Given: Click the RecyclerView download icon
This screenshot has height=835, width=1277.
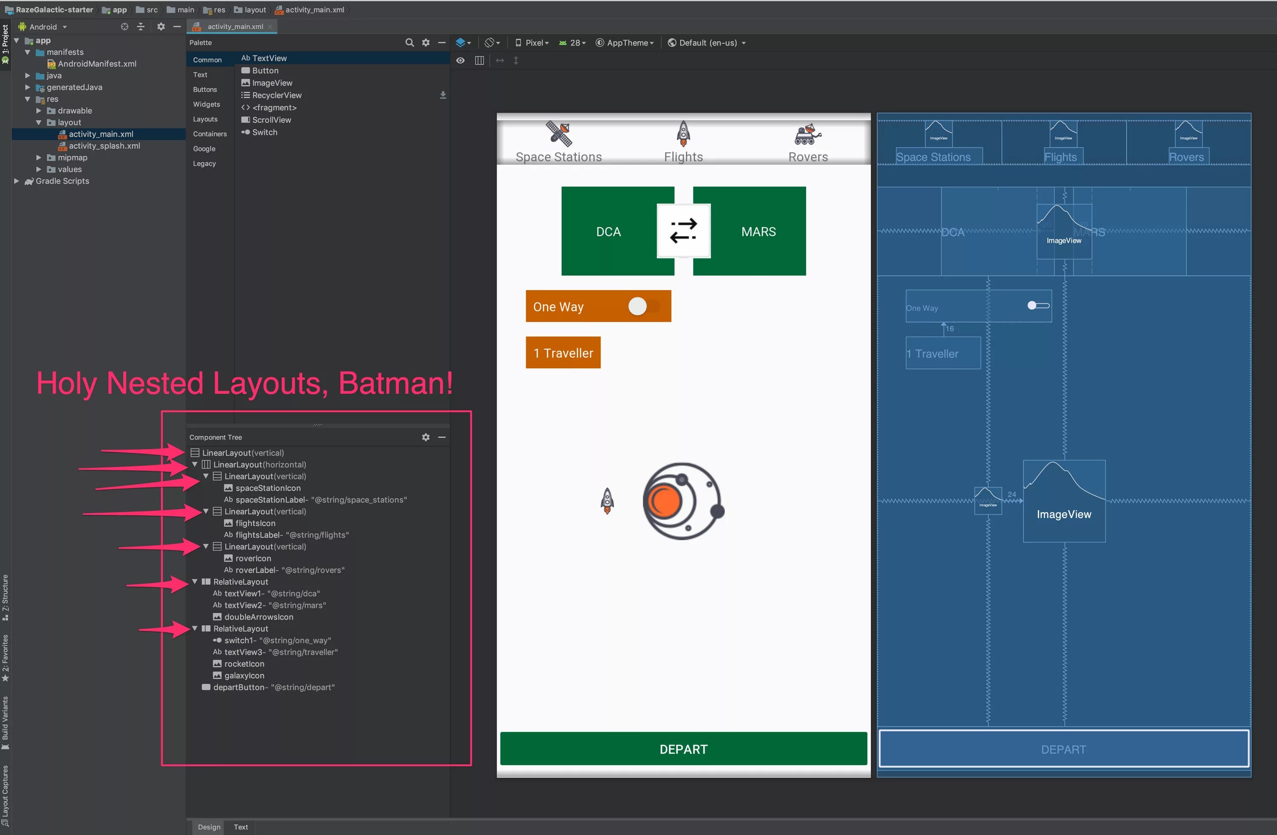Looking at the screenshot, I should 443,95.
